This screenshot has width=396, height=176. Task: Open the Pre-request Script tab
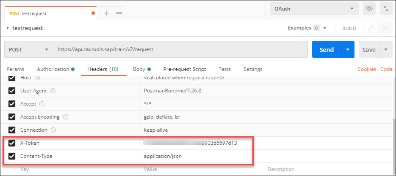coord(184,69)
